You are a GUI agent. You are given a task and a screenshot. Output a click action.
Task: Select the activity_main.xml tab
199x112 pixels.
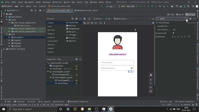pos(60,10)
